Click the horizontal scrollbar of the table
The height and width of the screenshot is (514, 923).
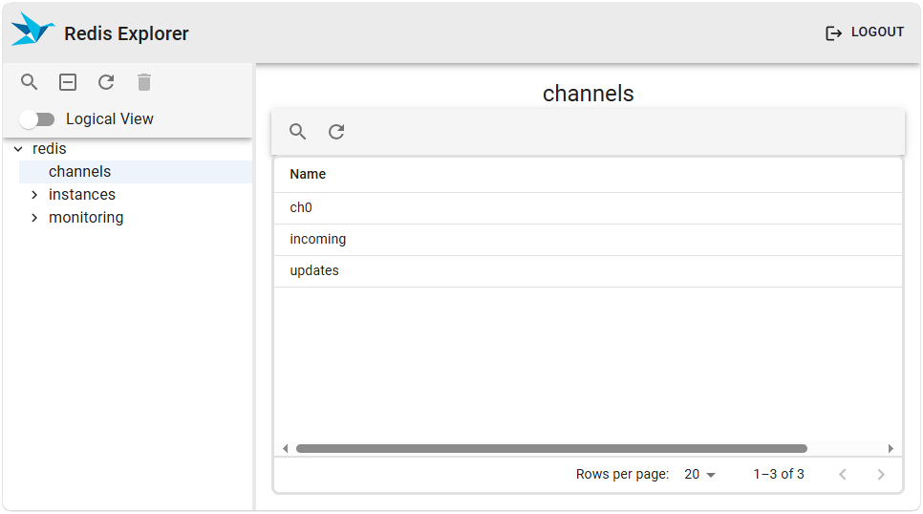pos(551,448)
